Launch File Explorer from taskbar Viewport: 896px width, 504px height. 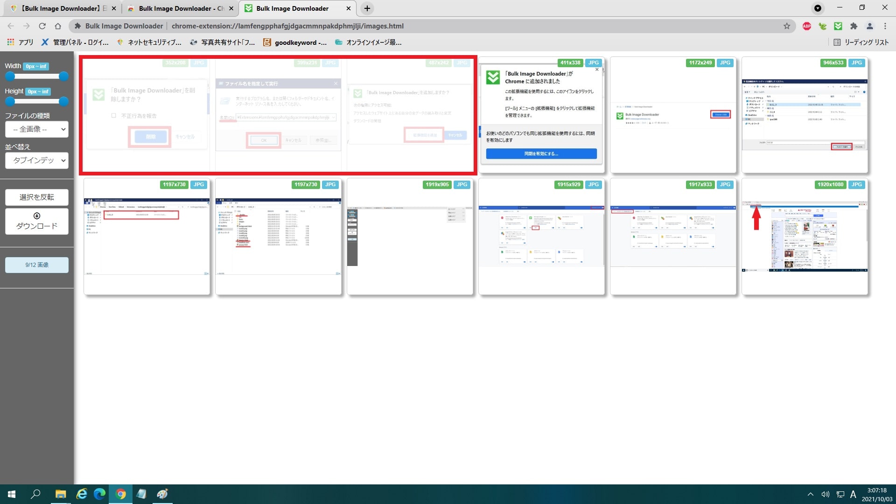click(61, 494)
